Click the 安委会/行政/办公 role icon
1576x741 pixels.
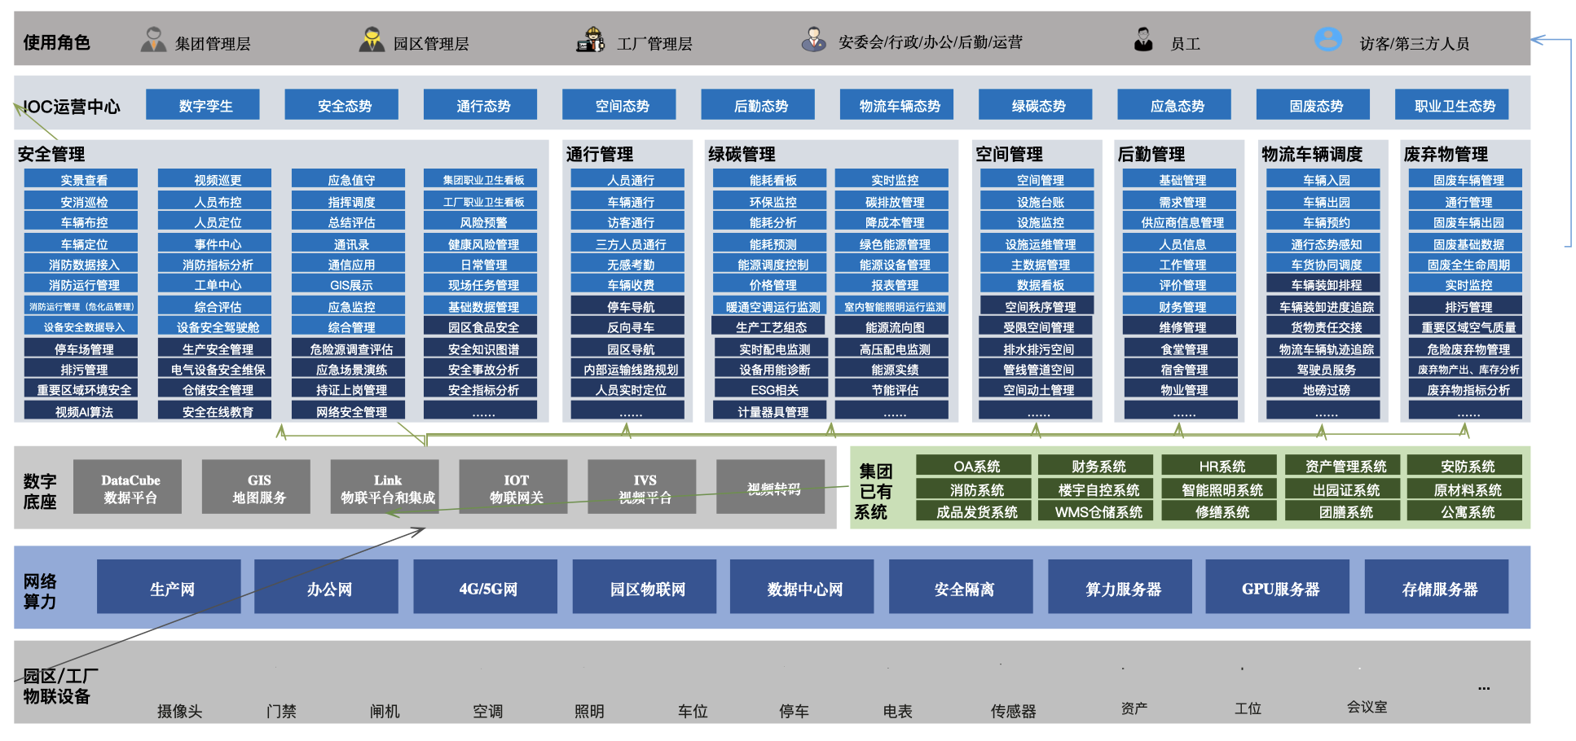813,39
